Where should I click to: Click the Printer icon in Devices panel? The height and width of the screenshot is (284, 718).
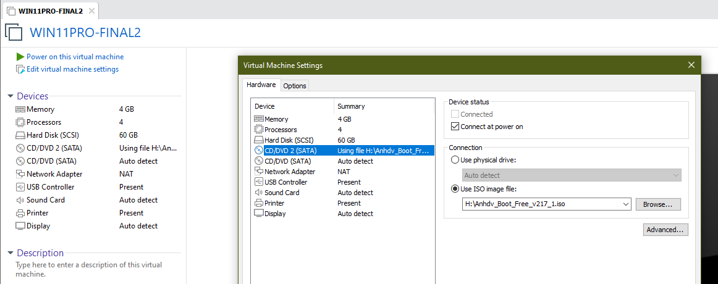pos(20,213)
